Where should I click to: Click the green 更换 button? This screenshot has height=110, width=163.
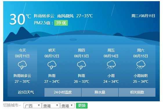pyautogui.click(x=82, y=106)
